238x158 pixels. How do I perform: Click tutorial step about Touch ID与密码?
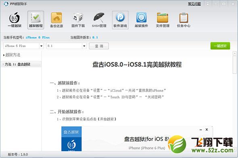[x=111, y=97]
